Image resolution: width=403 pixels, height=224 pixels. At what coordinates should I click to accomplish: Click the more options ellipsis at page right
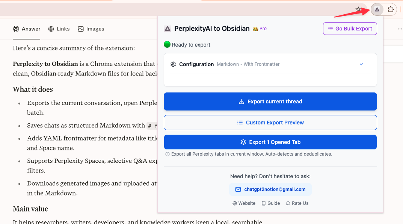(x=400, y=29)
